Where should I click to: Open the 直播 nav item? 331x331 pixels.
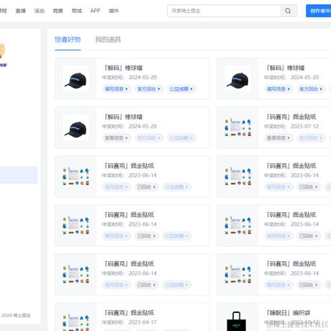[x=21, y=11]
